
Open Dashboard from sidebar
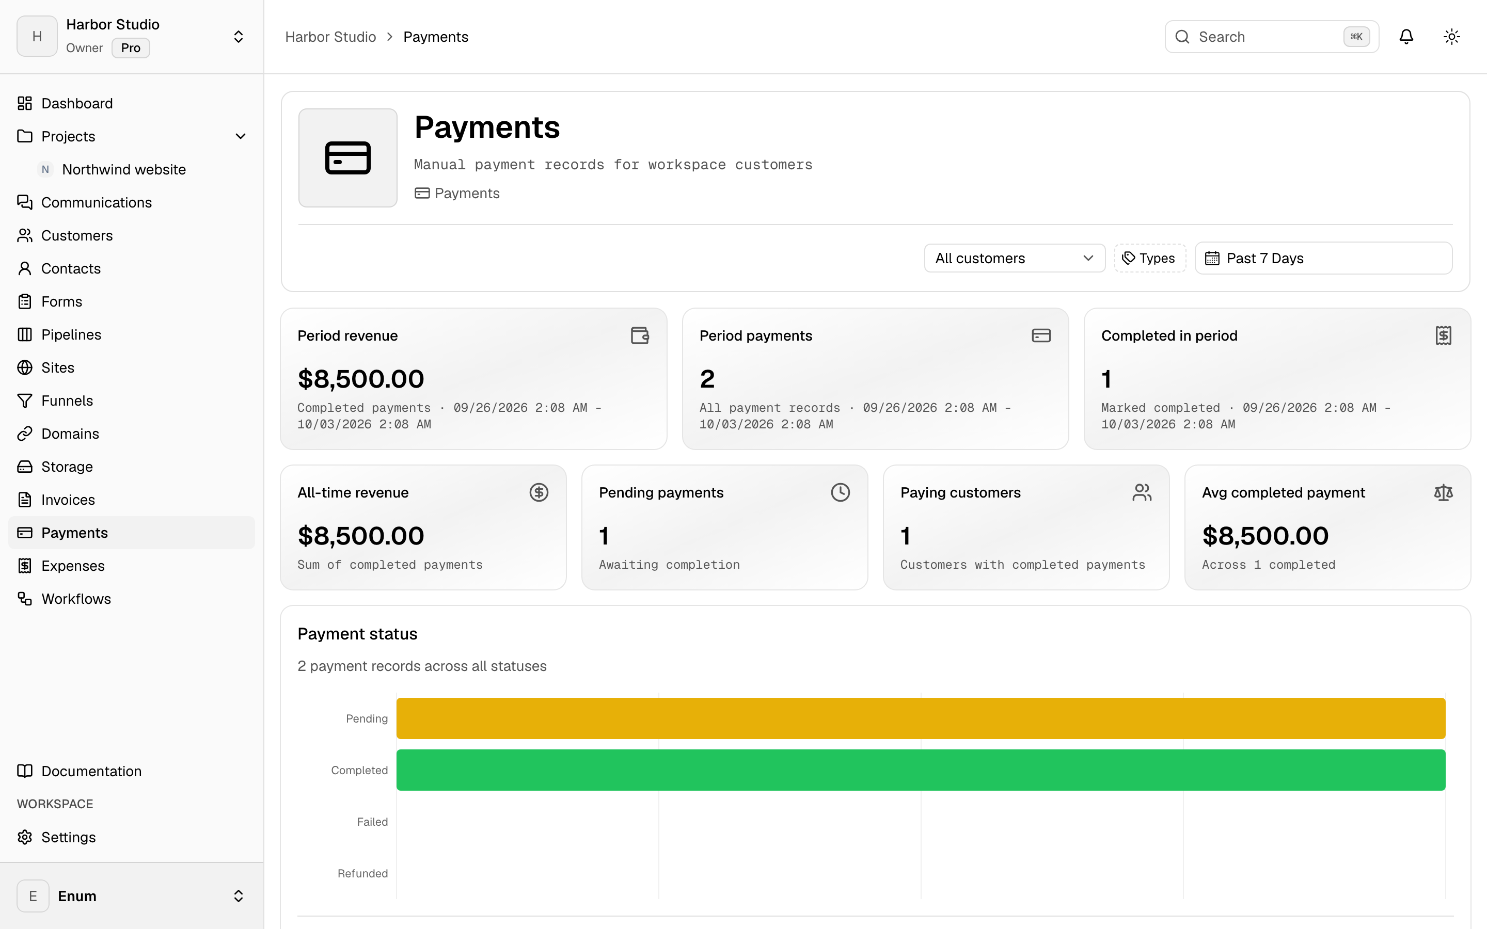(132, 103)
